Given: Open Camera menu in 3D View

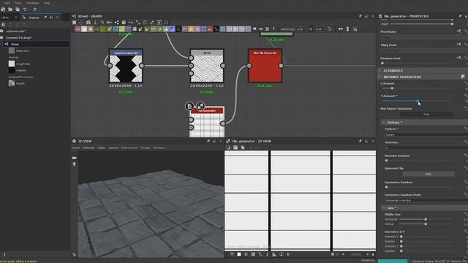Looking at the screenshot, I should pyautogui.click(x=113, y=148).
